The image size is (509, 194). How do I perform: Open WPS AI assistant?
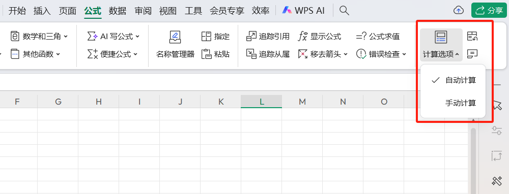click(x=303, y=11)
